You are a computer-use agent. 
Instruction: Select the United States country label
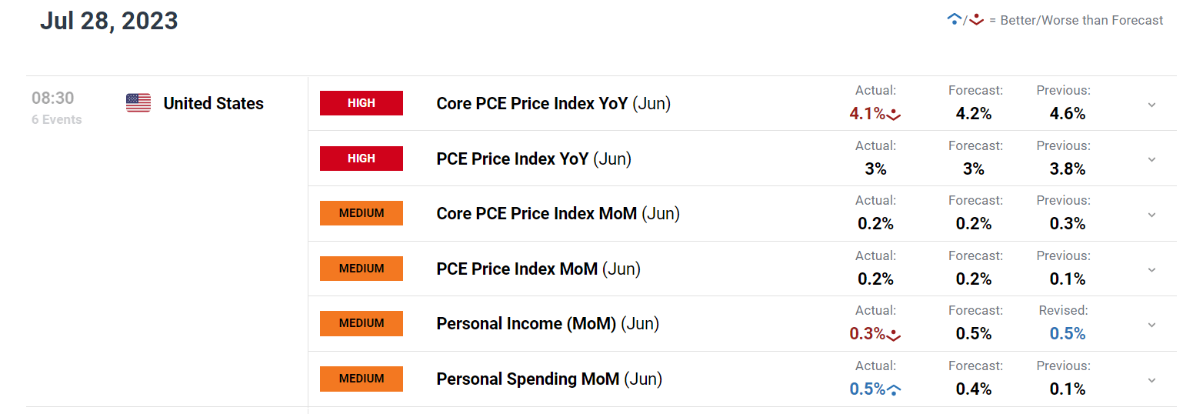[214, 103]
